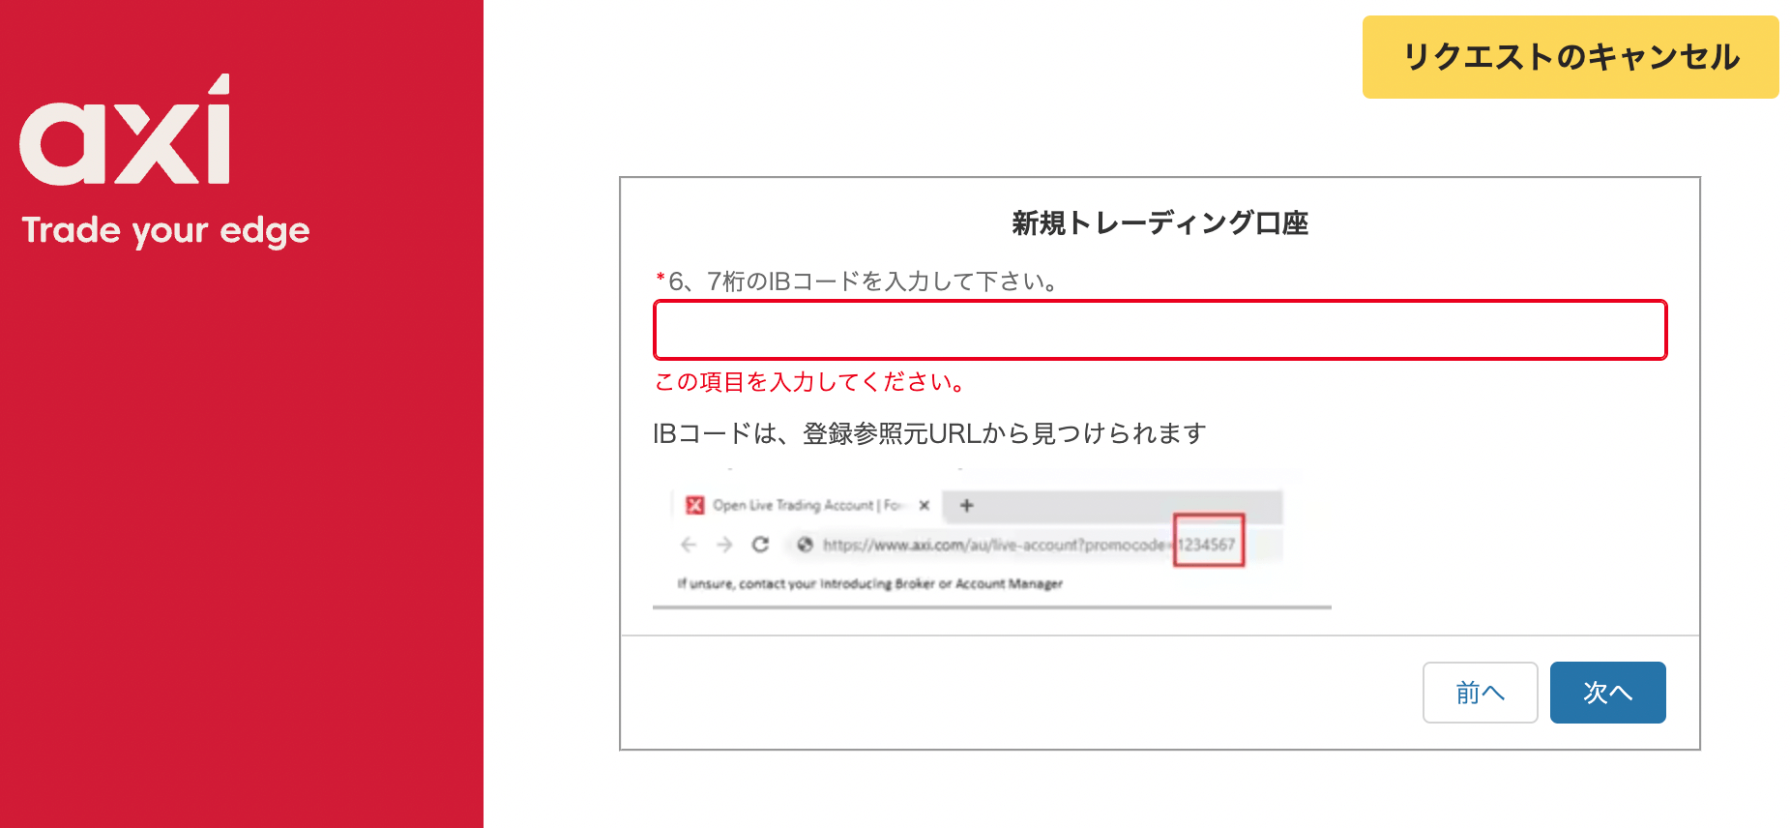The height and width of the screenshot is (828, 1791).
Task: Focus the IBコード input field
Action: tap(1160, 330)
